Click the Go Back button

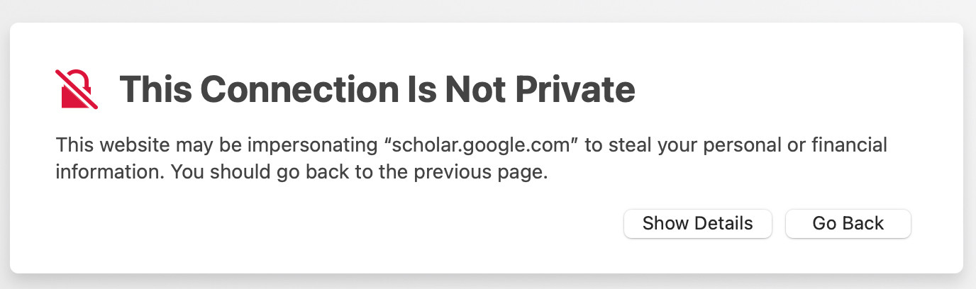(x=848, y=224)
